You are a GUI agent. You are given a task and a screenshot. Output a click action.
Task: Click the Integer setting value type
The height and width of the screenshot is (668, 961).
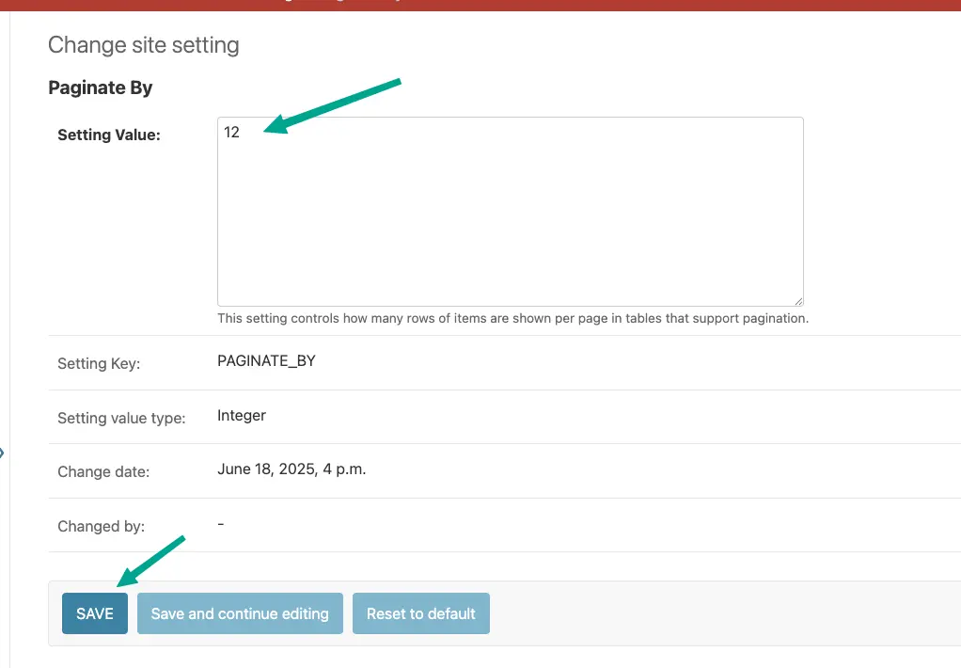pos(242,415)
